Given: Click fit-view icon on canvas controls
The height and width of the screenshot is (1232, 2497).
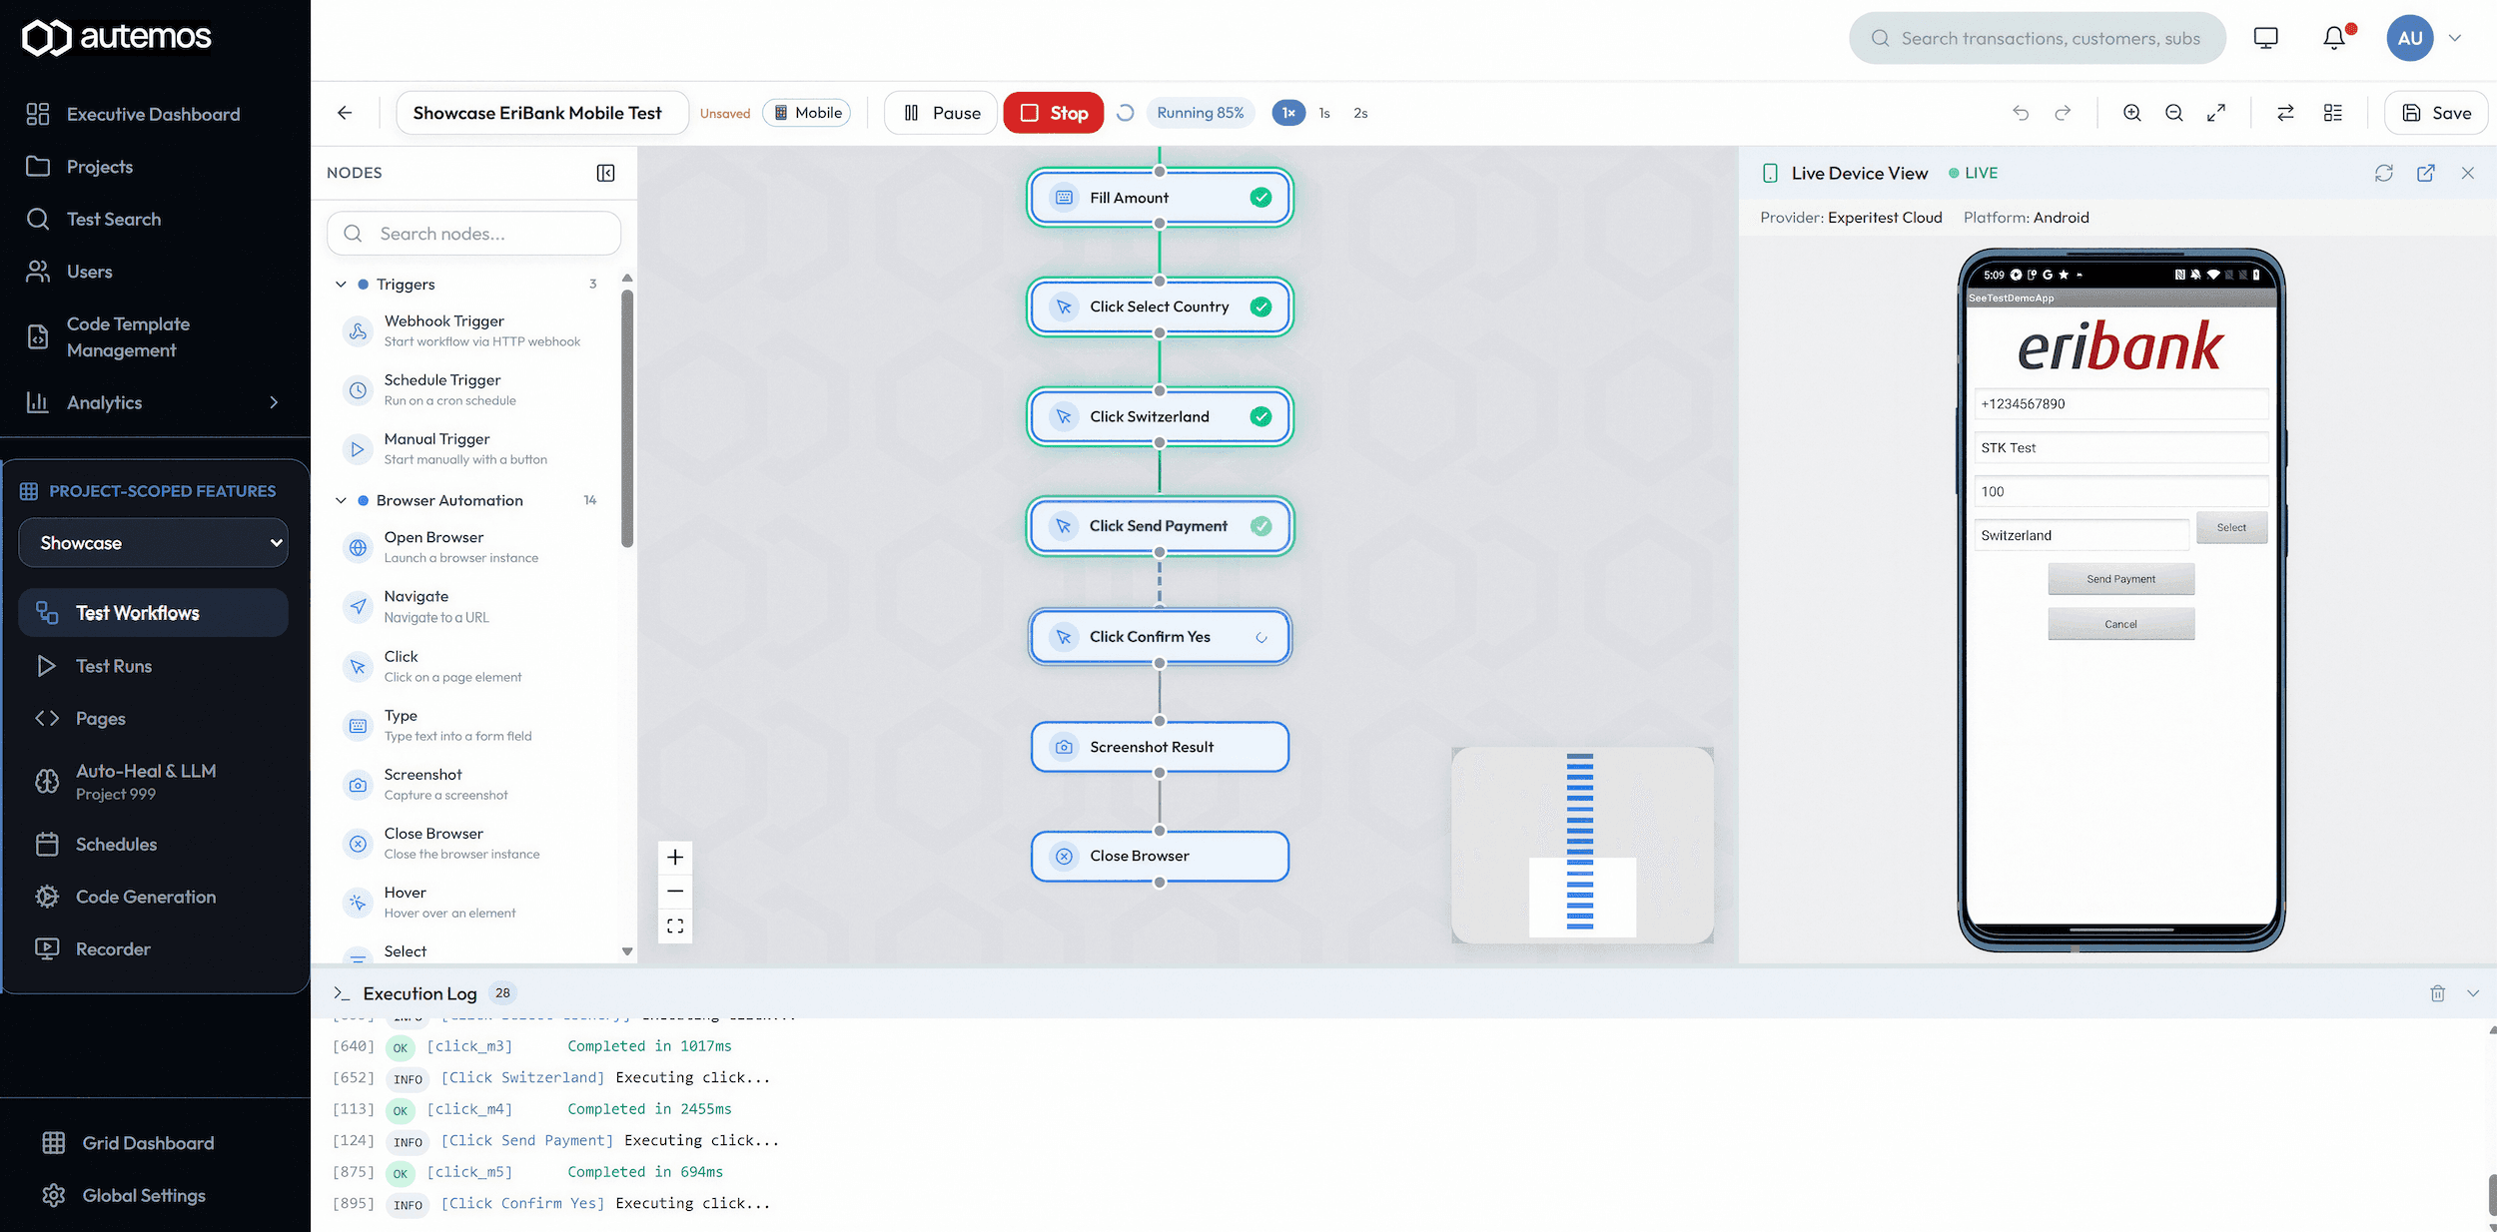Looking at the screenshot, I should tap(675, 925).
